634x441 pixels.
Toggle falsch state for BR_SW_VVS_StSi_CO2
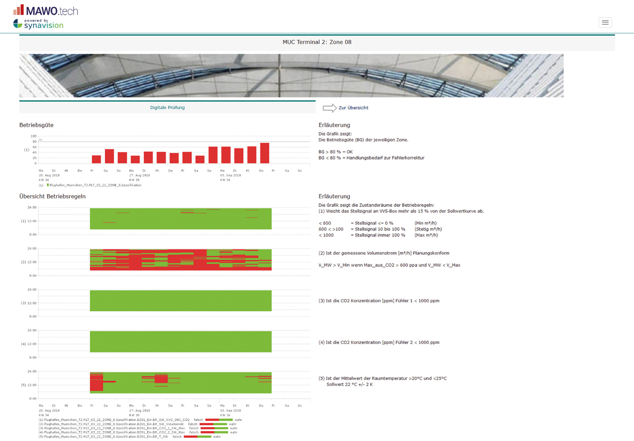pyautogui.click(x=211, y=419)
